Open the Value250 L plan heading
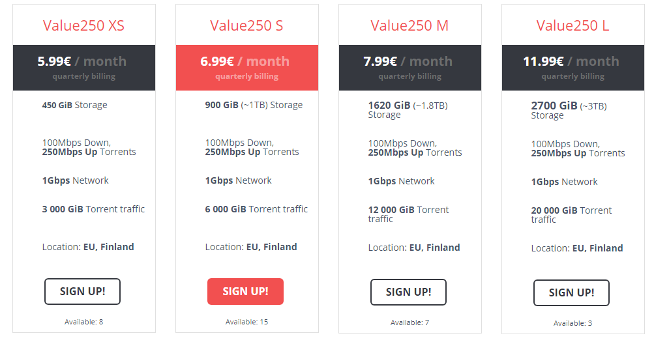 tap(572, 25)
